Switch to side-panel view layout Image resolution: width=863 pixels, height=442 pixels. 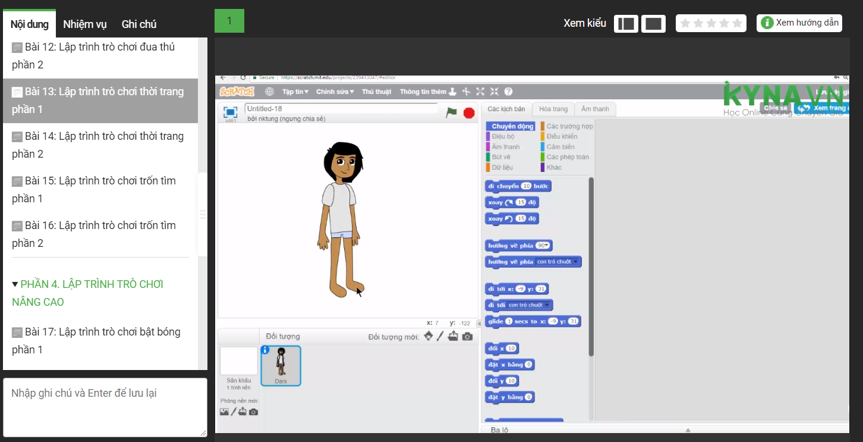coord(626,23)
